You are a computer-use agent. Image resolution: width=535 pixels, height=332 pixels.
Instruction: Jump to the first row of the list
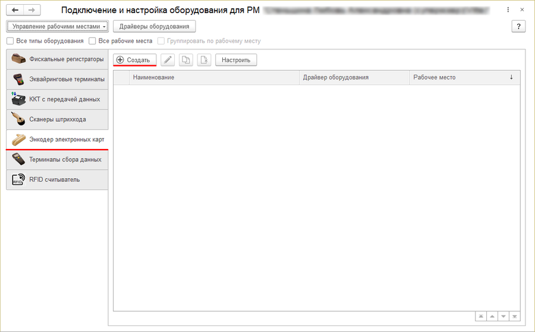[481, 317]
